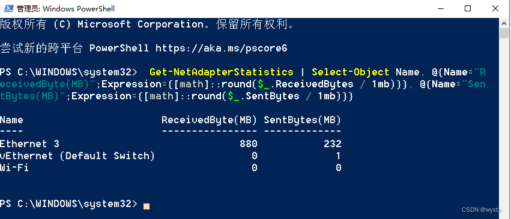Click the window title text Windows PowerShell
The width and height of the screenshot is (511, 219).
(x=79, y=9)
